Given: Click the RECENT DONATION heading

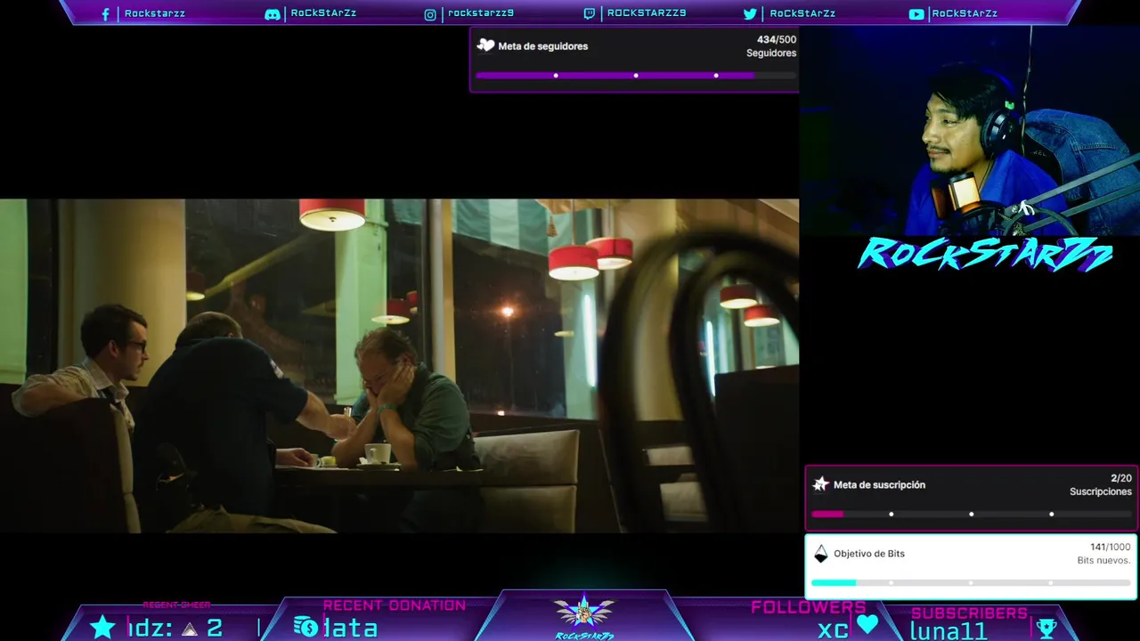Looking at the screenshot, I should coord(395,605).
